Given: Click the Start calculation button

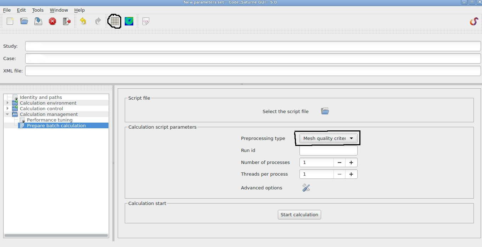Looking at the screenshot, I should [299, 214].
